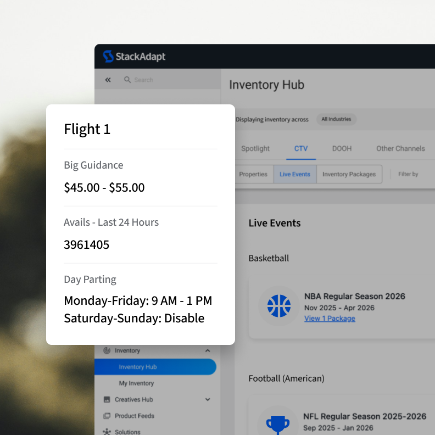Click the Nov 2025 - Apr 2026 date range

pyautogui.click(x=339, y=308)
